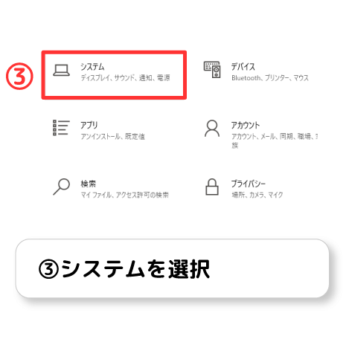Image resolution: width=349 pixels, height=339 pixels.
Task: Open the 検索 category title
Action: 89,184
